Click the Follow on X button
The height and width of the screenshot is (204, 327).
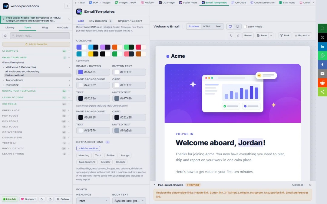tap(63, 199)
